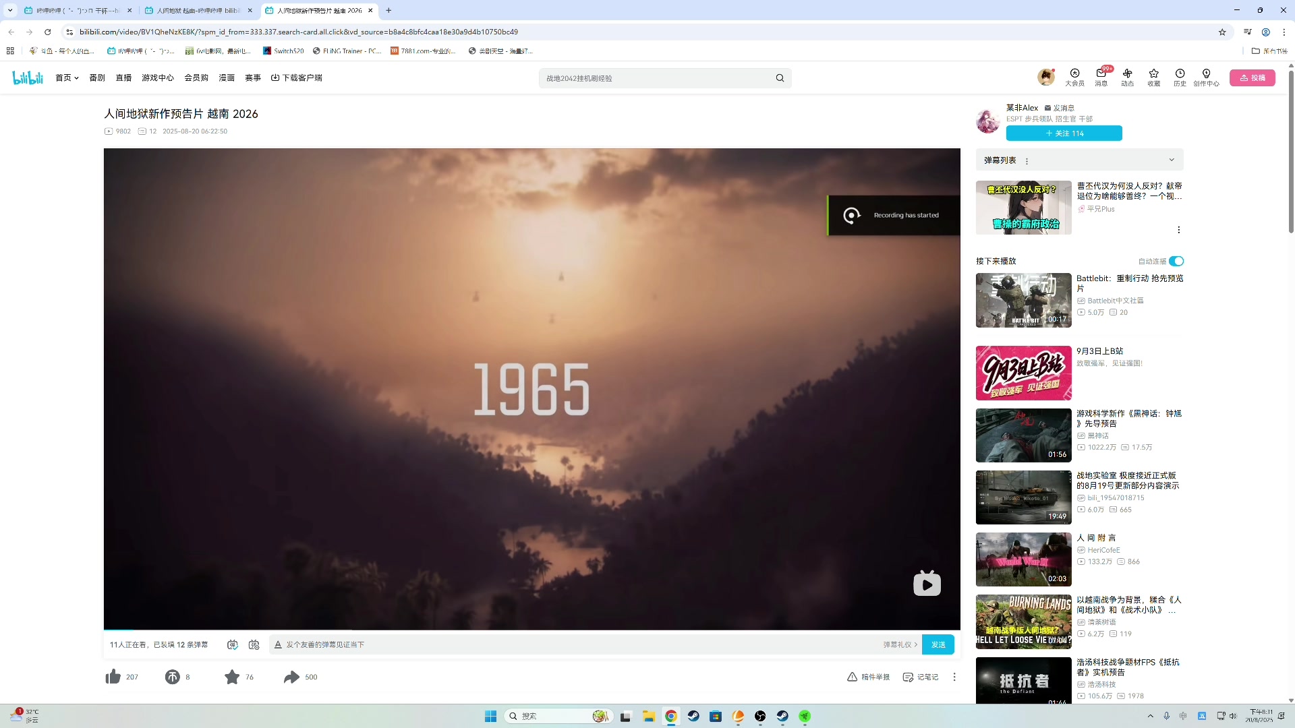This screenshot has width=1295, height=728.
Task: Give a coin to the video
Action: click(x=173, y=677)
